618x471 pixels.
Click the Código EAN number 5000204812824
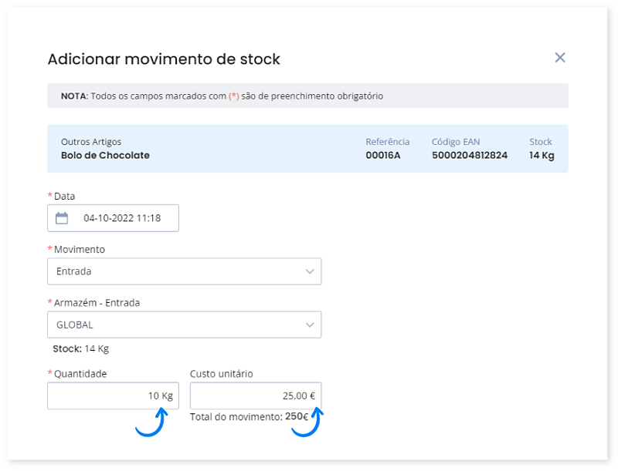(x=469, y=155)
